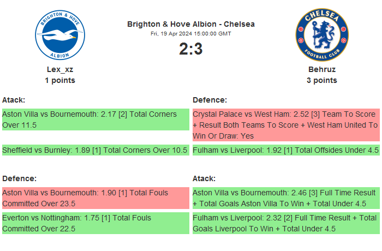The height and width of the screenshot is (251, 382).
Task: Click the Aston Villa Total Fouls Over 23.5 bet
Action: point(95,198)
